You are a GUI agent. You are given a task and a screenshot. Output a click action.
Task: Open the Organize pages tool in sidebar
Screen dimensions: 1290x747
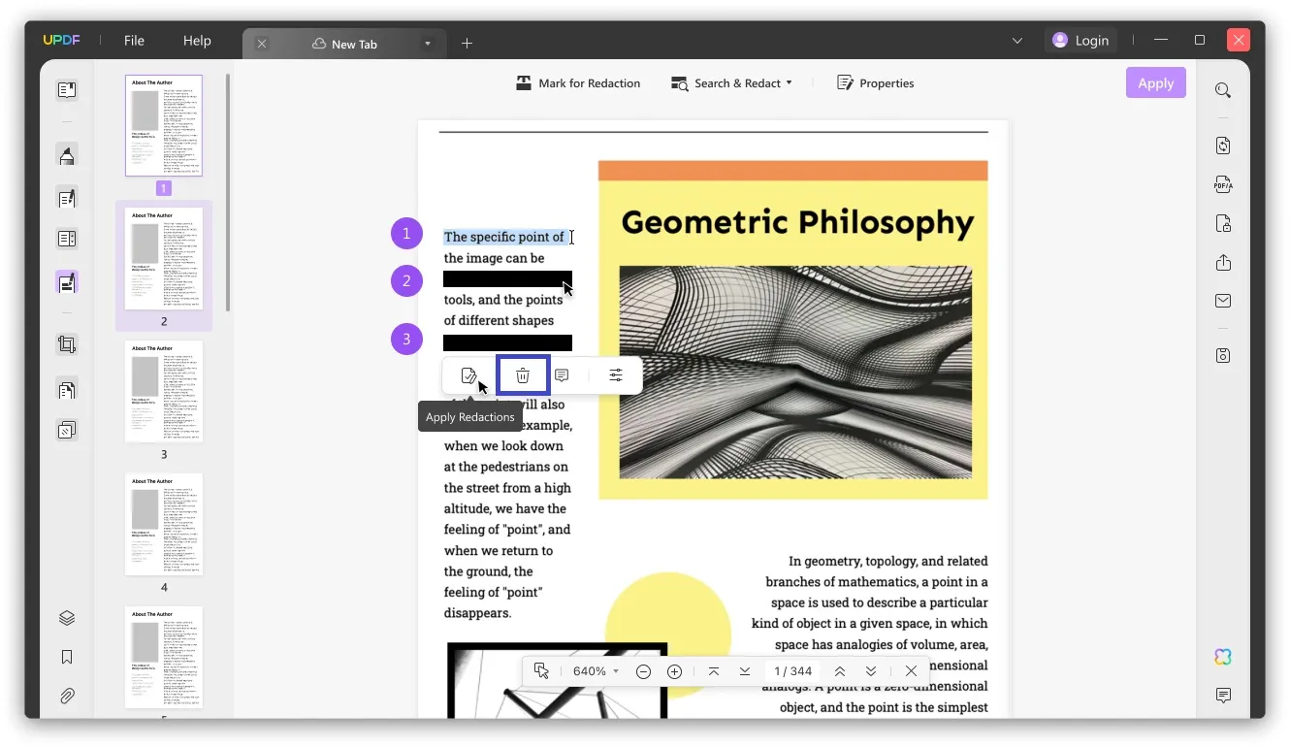67,390
